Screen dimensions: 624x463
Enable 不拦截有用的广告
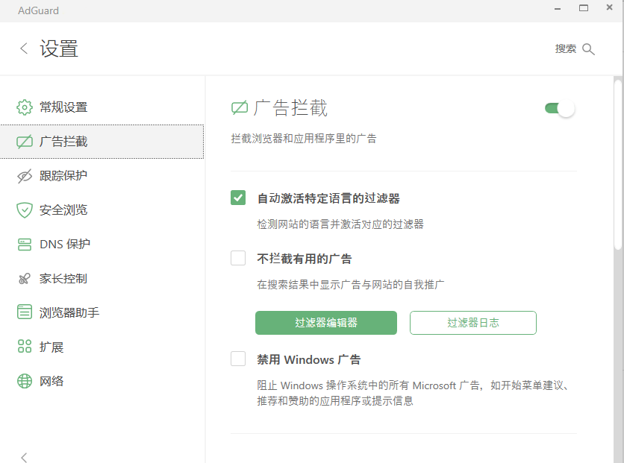238,258
